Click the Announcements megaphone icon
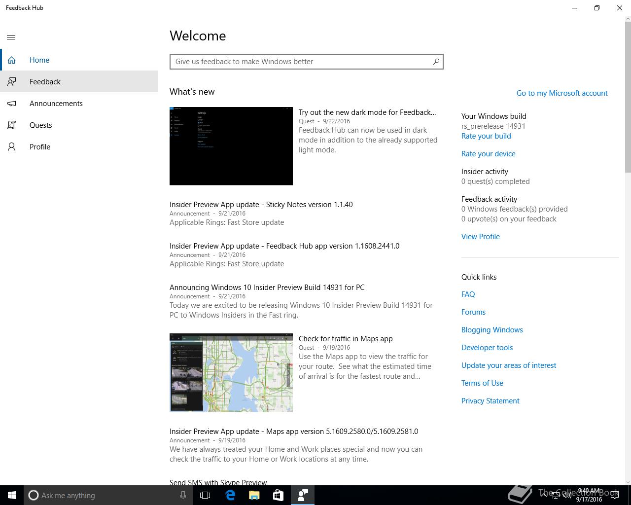This screenshot has width=631, height=505. (11, 104)
